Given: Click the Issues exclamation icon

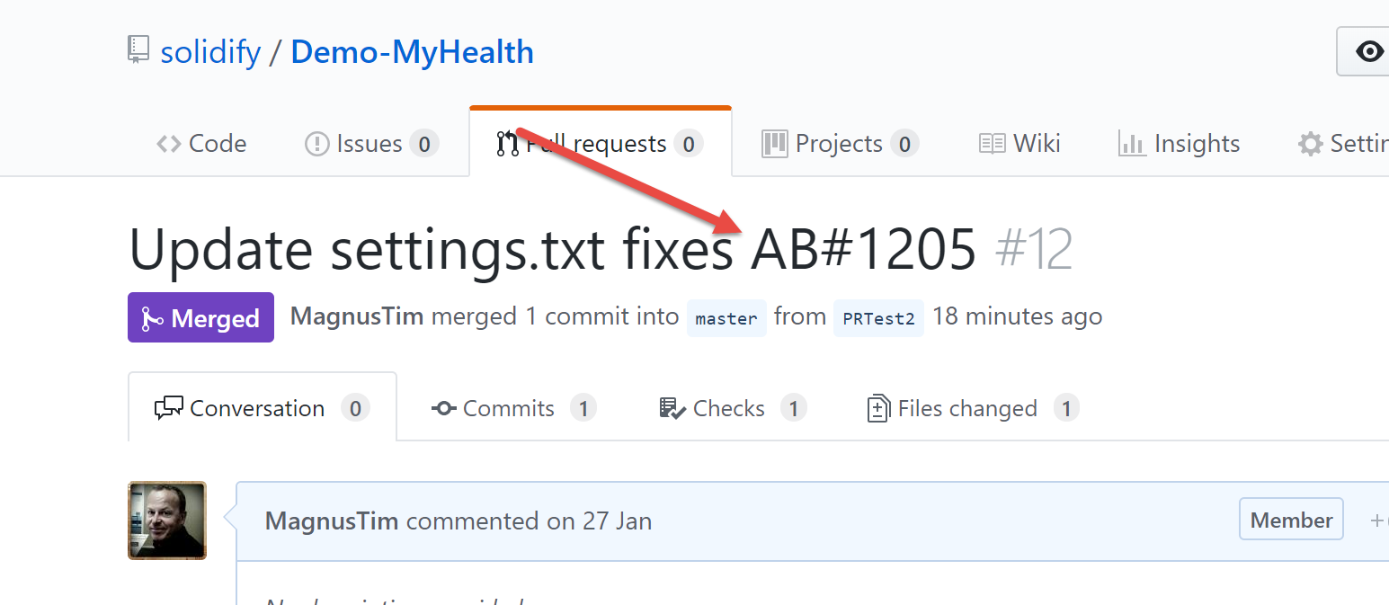Looking at the screenshot, I should pyautogui.click(x=317, y=144).
